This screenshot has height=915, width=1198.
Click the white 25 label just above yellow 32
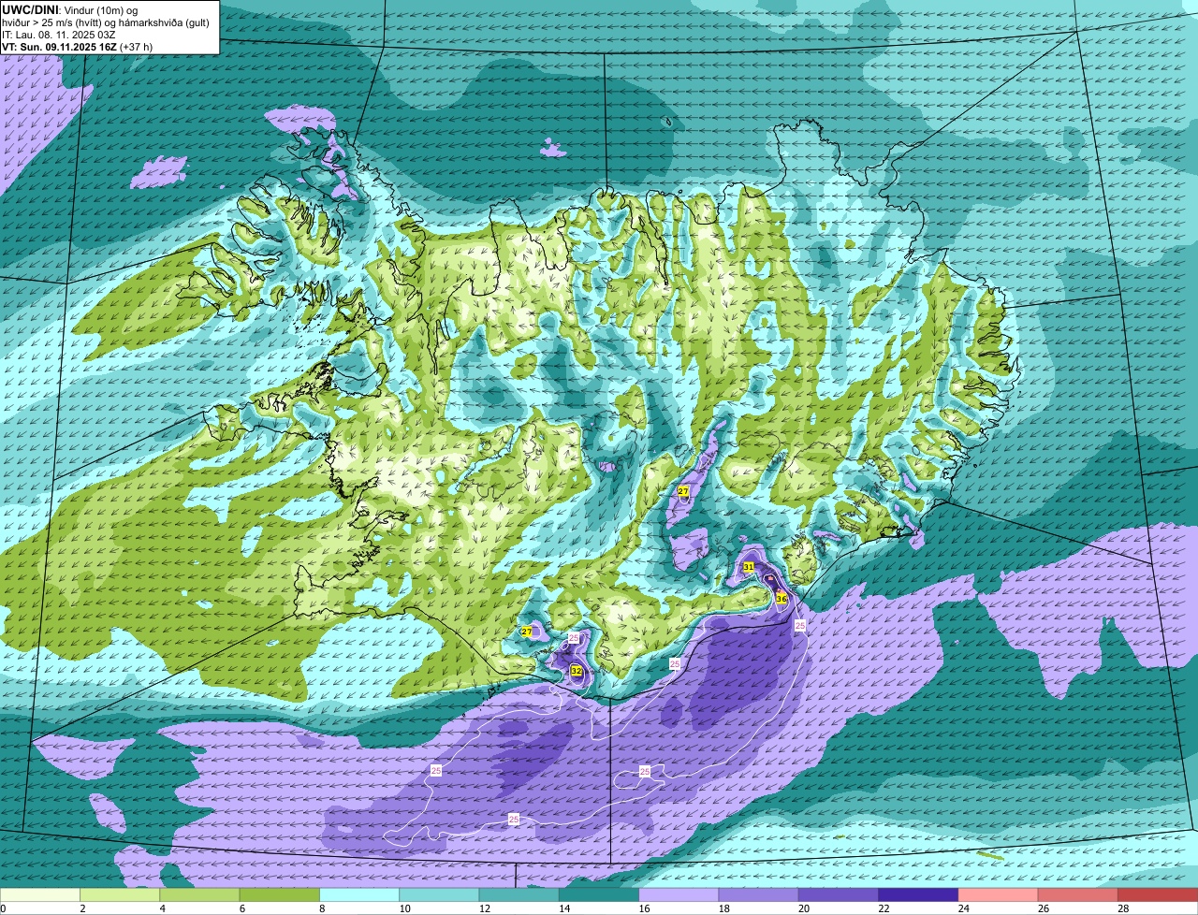click(x=574, y=638)
